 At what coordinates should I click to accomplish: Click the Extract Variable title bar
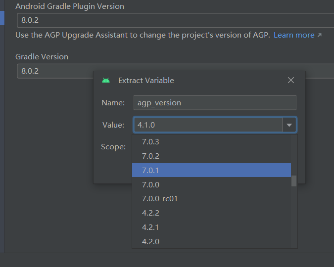click(198, 80)
